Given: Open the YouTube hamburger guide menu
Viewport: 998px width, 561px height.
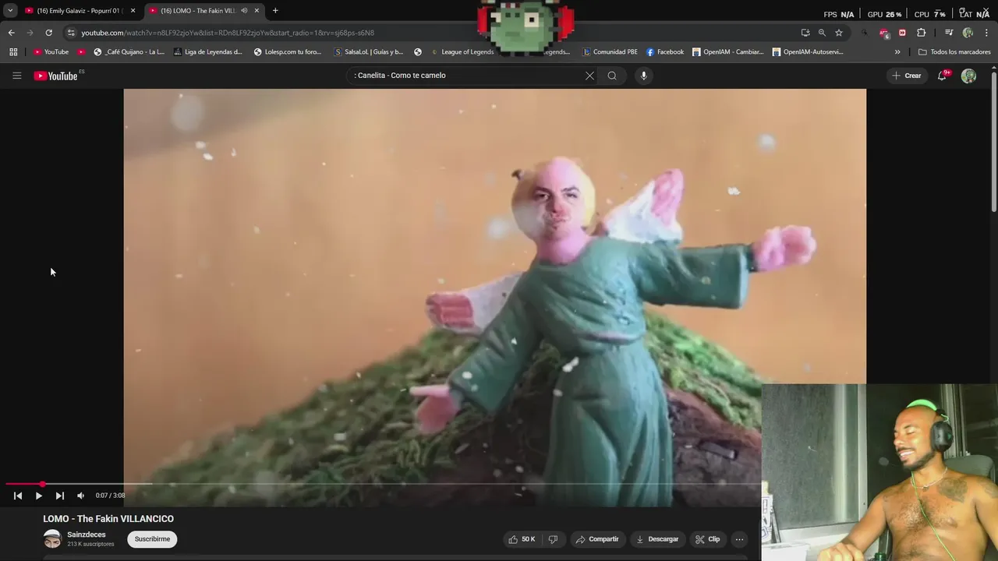Looking at the screenshot, I should pyautogui.click(x=16, y=76).
